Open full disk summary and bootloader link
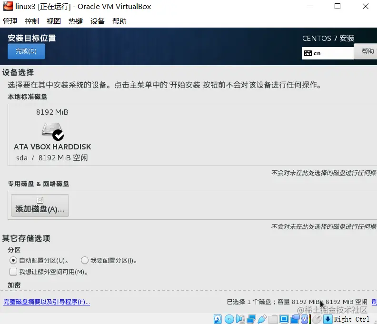This screenshot has width=377, height=324. click(47, 302)
